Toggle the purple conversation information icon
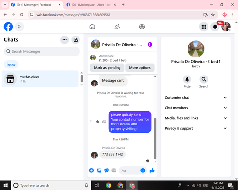The height and width of the screenshot is (190, 238). click(x=150, y=45)
